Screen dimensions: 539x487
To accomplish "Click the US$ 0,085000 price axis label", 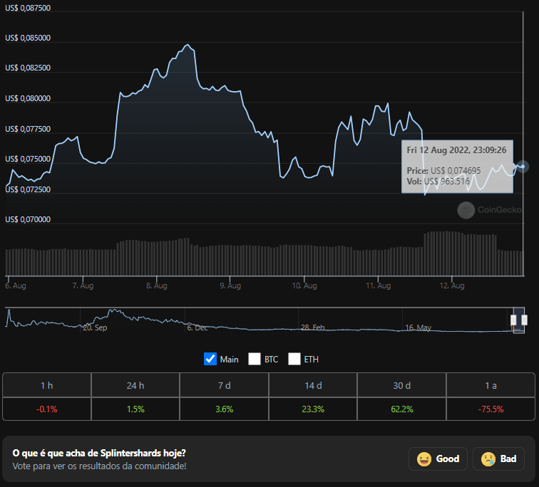I will pyautogui.click(x=28, y=38).
